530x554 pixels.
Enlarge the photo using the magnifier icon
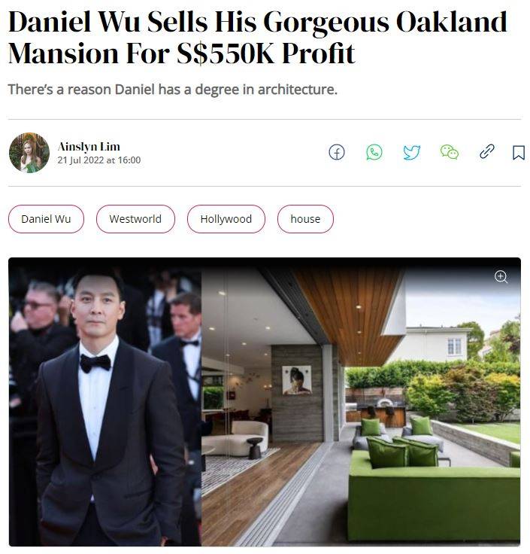[501, 277]
